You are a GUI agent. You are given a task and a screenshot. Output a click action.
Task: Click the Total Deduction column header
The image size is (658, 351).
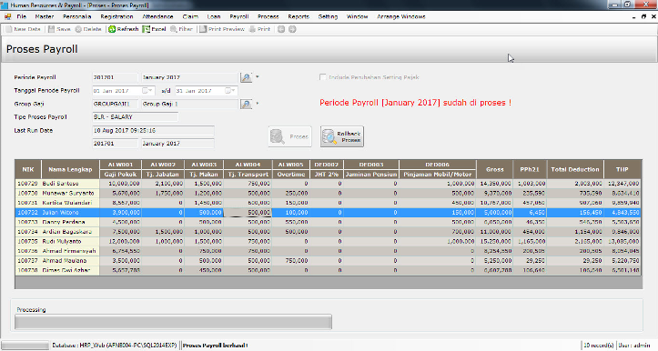[575, 169]
